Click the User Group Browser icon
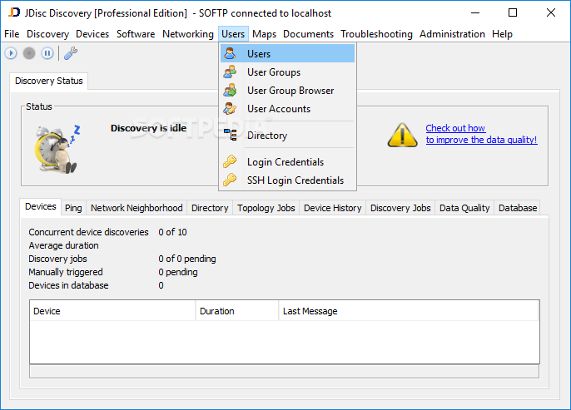 pyautogui.click(x=230, y=90)
